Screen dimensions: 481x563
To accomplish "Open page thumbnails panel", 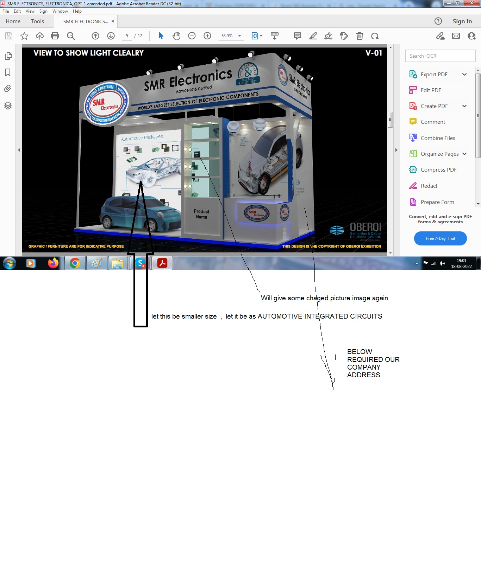I will click(8, 56).
